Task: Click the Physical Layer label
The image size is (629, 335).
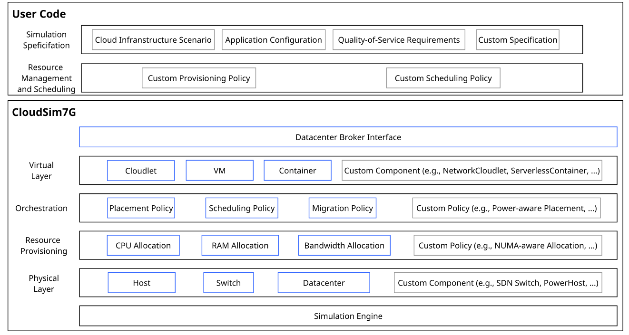Action: (x=44, y=283)
